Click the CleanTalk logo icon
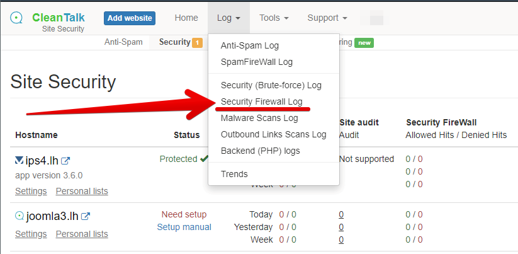 [x=16, y=18]
